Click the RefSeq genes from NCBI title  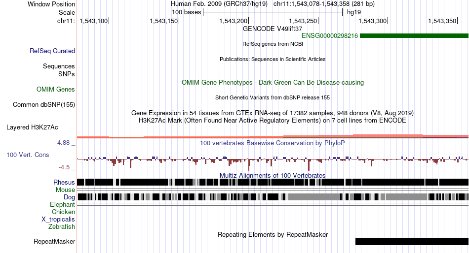click(x=273, y=44)
